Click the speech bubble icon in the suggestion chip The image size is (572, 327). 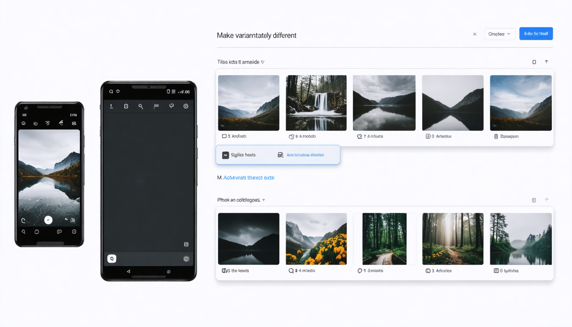pos(226,155)
